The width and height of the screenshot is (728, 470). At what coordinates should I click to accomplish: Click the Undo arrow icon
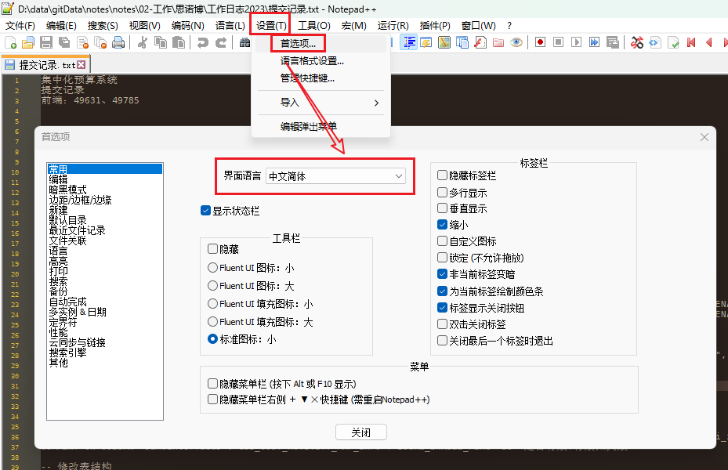[202, 42]
